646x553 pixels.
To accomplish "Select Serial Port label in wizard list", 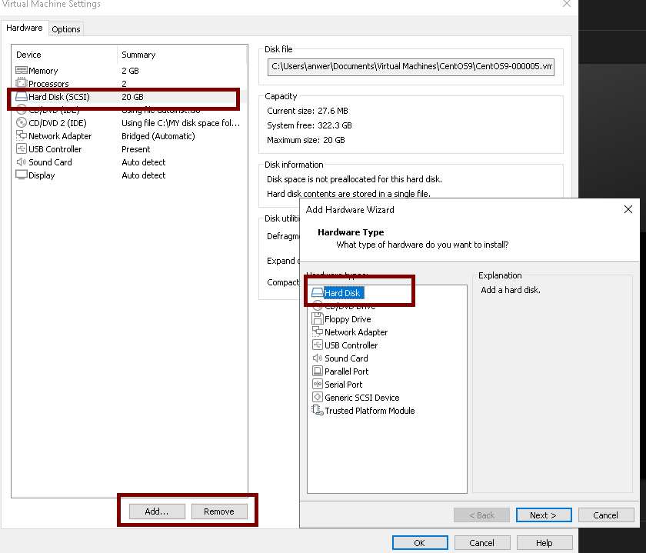I will tap(344, 385).
